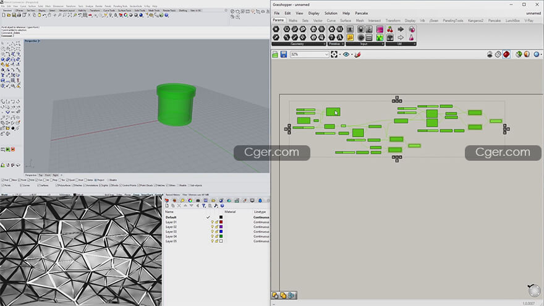Screen dimensions: 544x306
Task: Click the Grasshopper sketch brush icon
Action: [x=358, y=54]
